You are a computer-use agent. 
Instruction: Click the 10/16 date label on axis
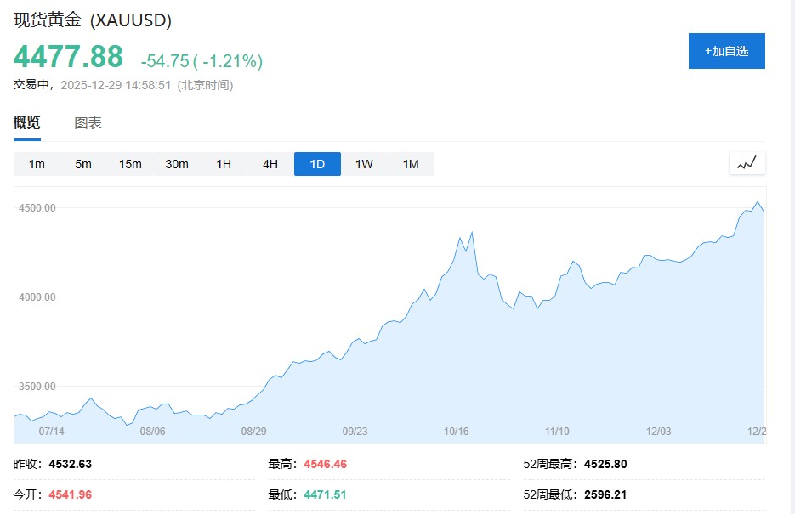point(456,432)
